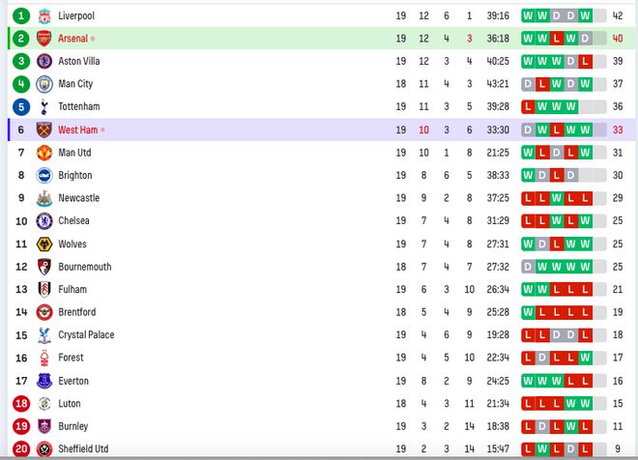Click the red 18 position badge for Luton
The height and width of the screenshot is (460, 638).
(x=21, y=403)
